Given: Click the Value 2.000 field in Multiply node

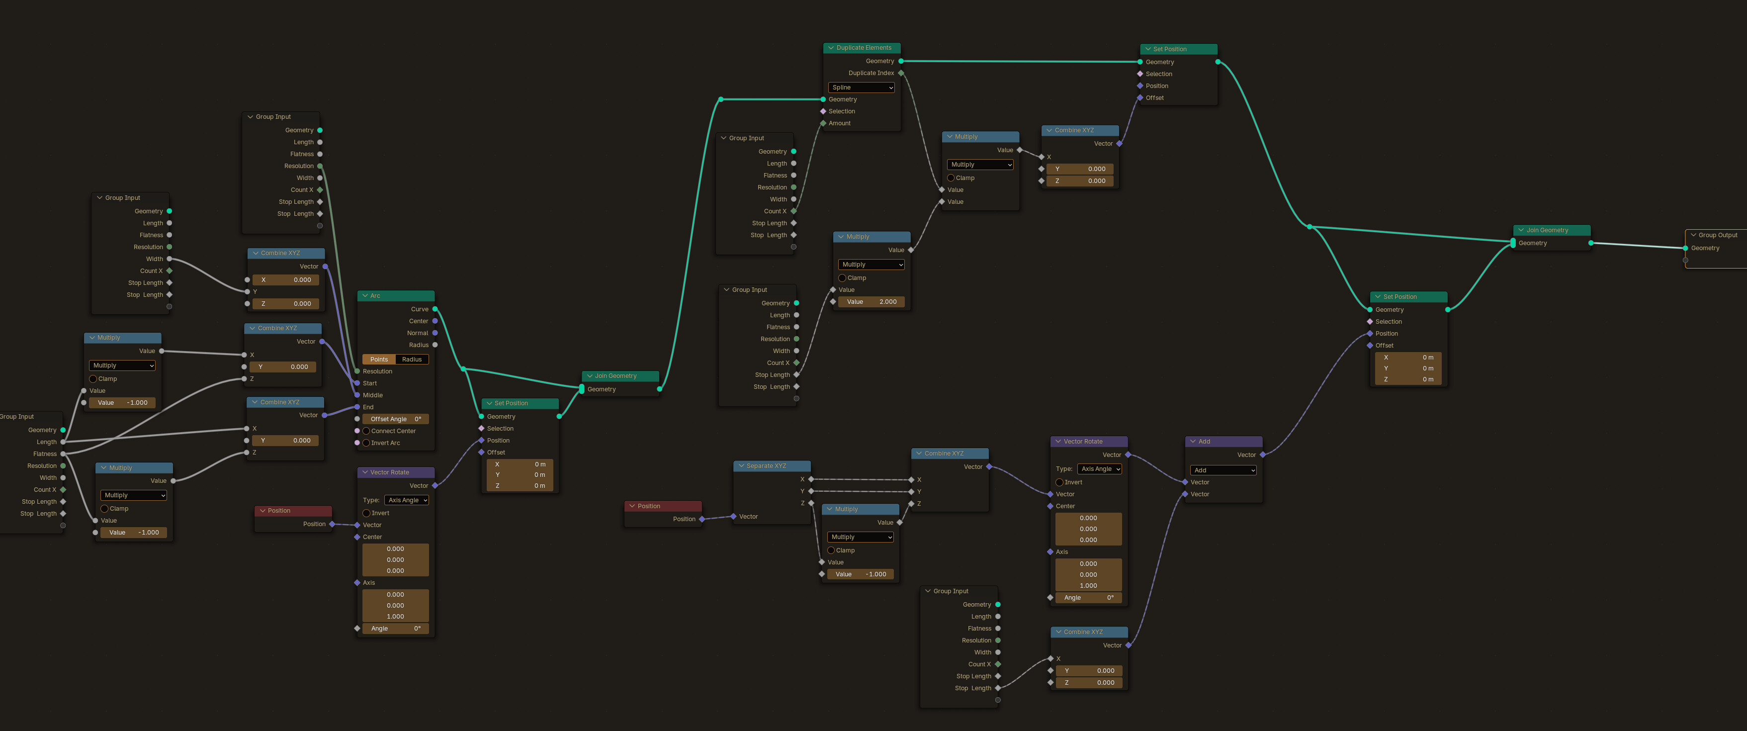Looking at the screenshot, I should [872, 302].
